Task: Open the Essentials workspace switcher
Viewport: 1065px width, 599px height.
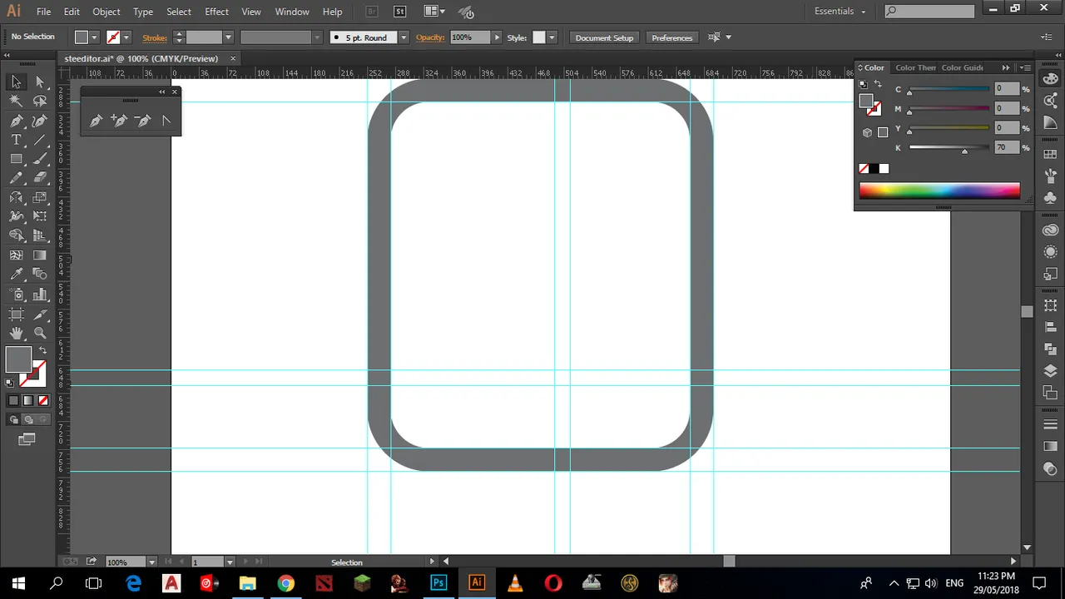Action: [x=840, y=12]
